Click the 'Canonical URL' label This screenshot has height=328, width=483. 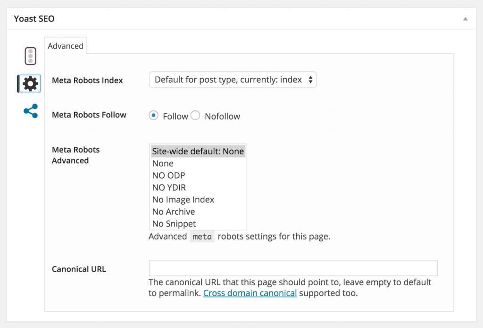(79, 269)
